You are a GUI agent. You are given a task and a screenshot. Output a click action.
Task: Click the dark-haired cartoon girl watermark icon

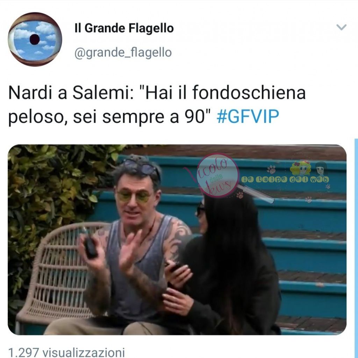click(322, 168)
